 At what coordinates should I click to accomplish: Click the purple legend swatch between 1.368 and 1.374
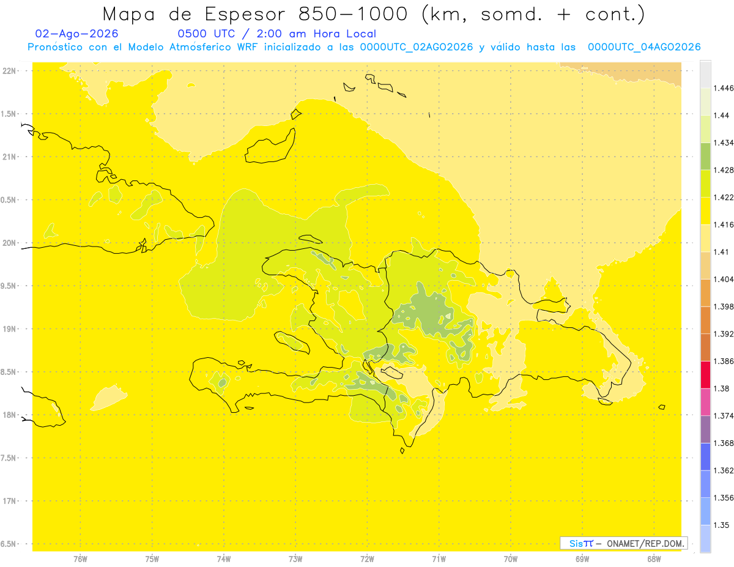pyautogui.click(x=705, y=429)
